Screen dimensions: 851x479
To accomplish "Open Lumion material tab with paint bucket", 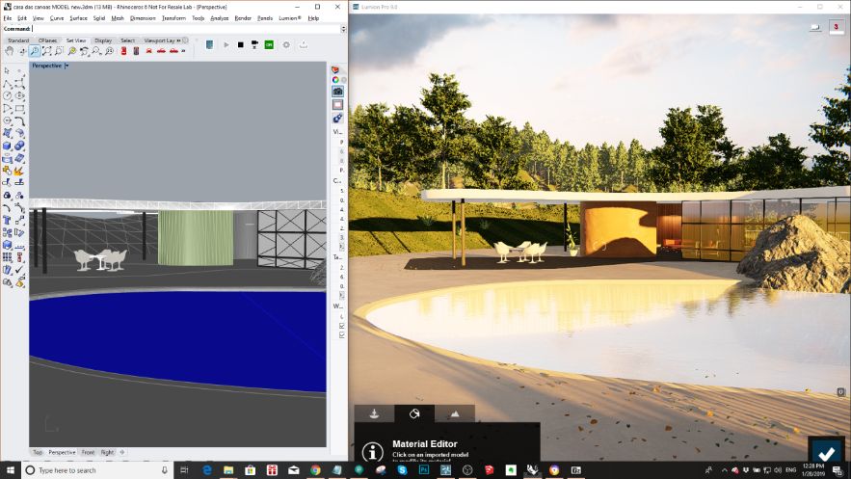I will tap(414, 413).
